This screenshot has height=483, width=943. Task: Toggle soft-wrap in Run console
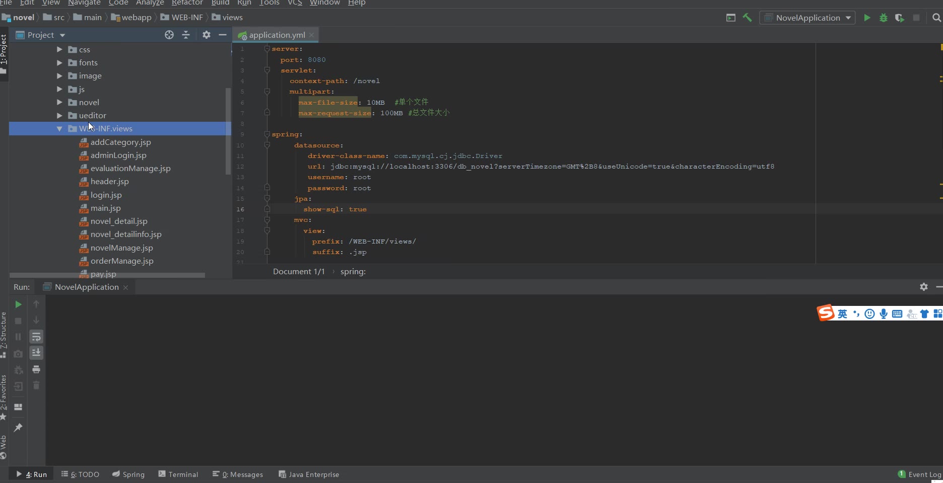tap(36, 337)
